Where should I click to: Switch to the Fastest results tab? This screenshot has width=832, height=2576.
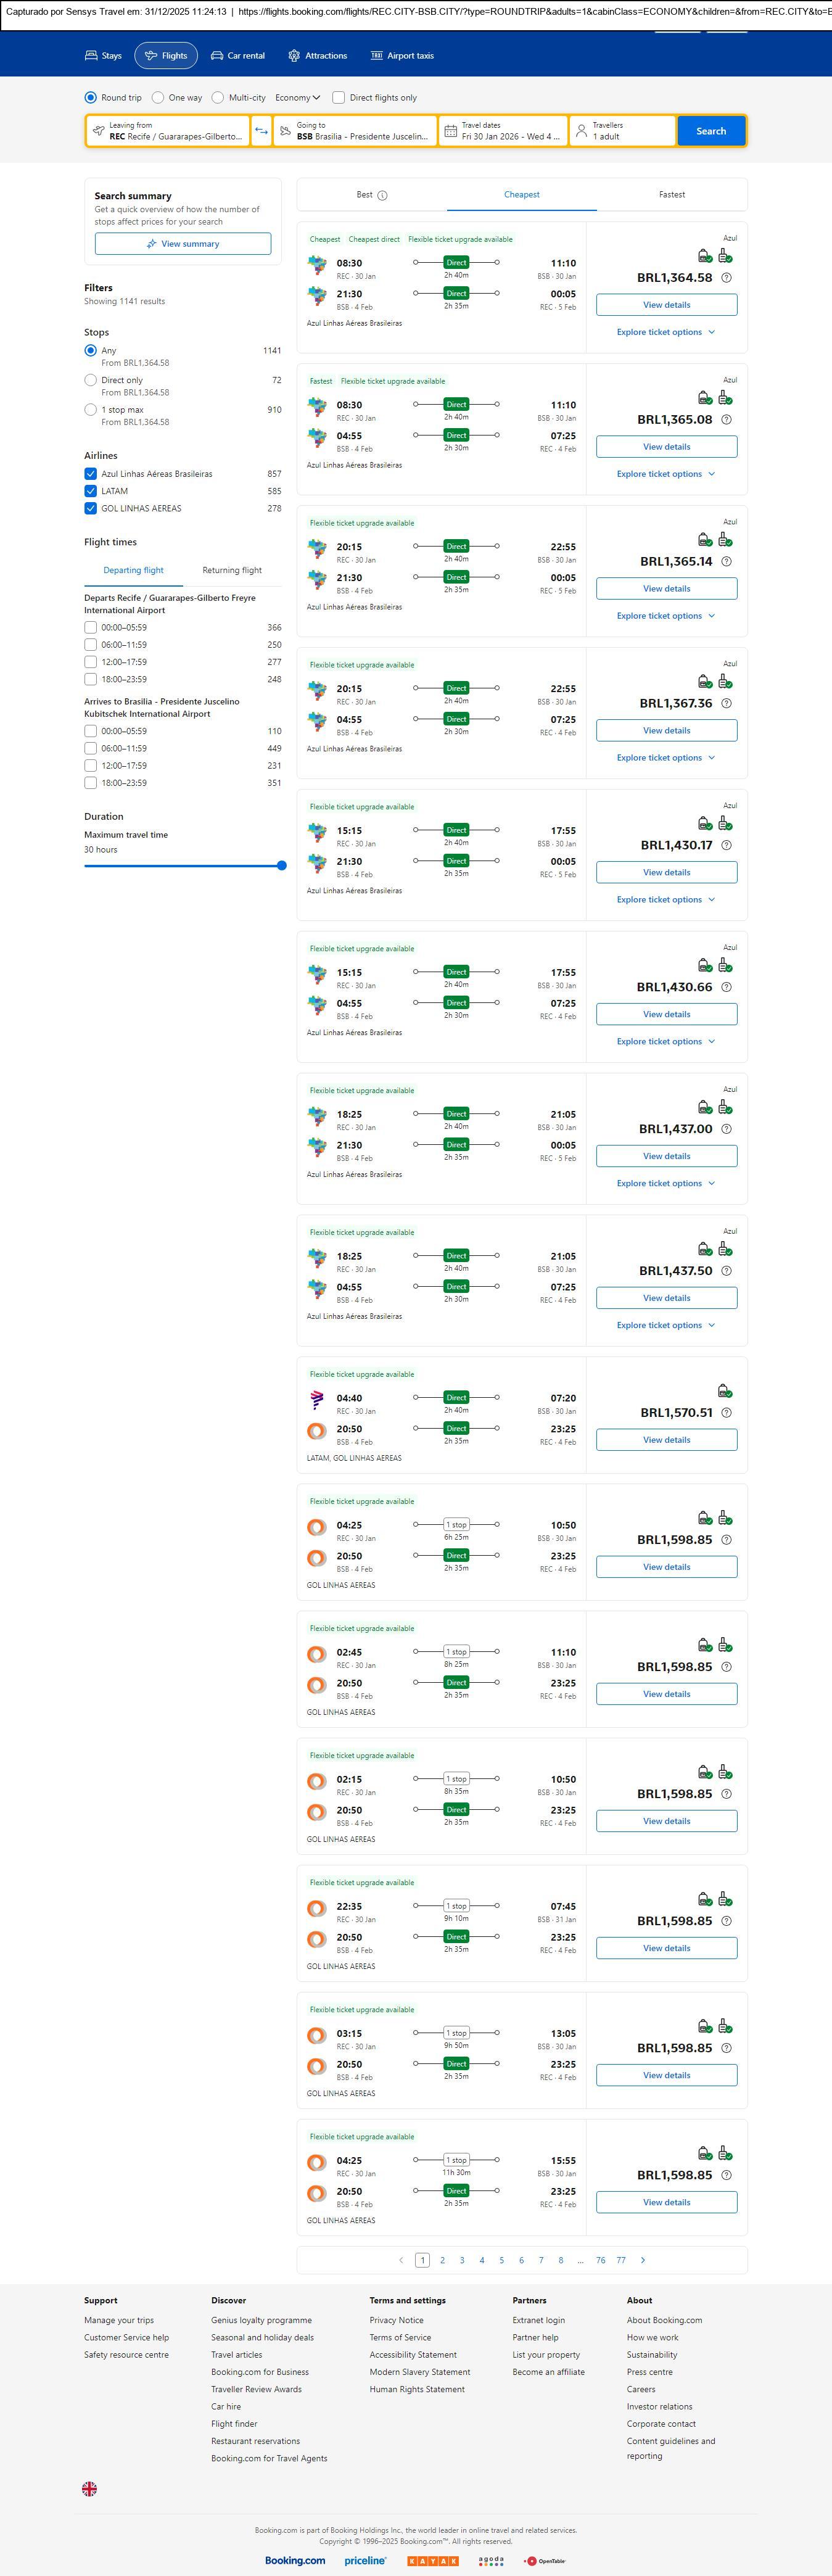pyautogui.click(x=671, y=195)
